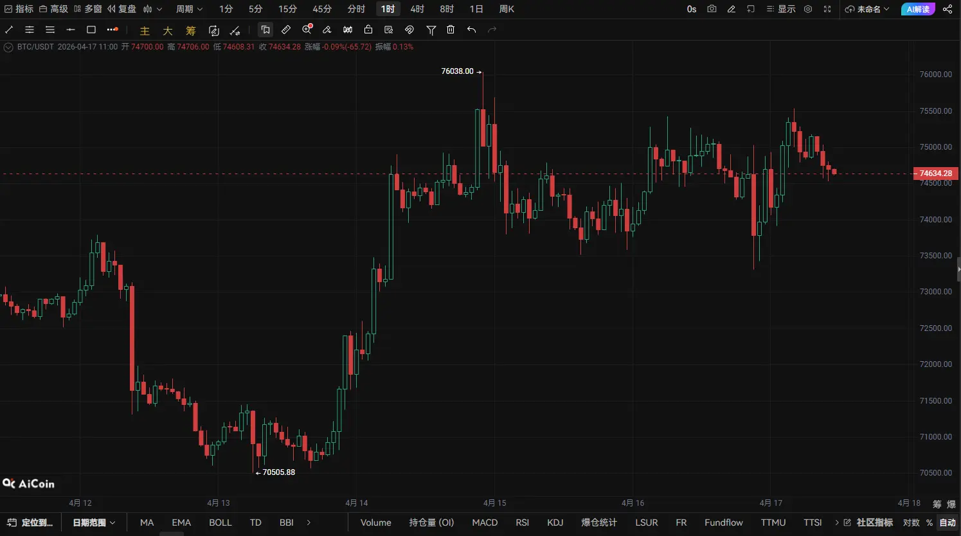Add the Volume sub-indicator
Image resolution: width=961 pixels, height=536 pixels.
376,523
